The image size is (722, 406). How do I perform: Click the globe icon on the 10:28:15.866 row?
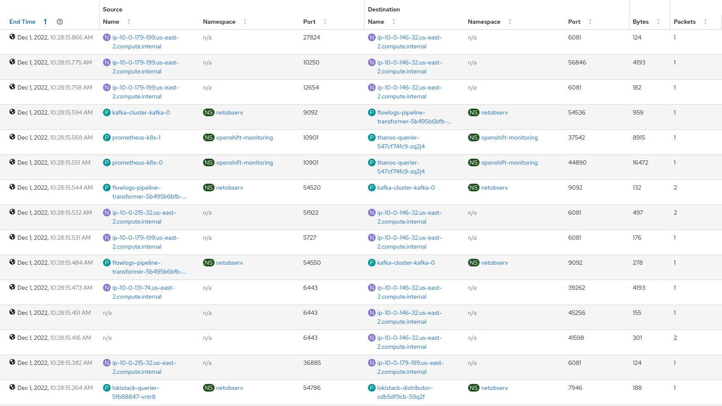pos(12,37)
